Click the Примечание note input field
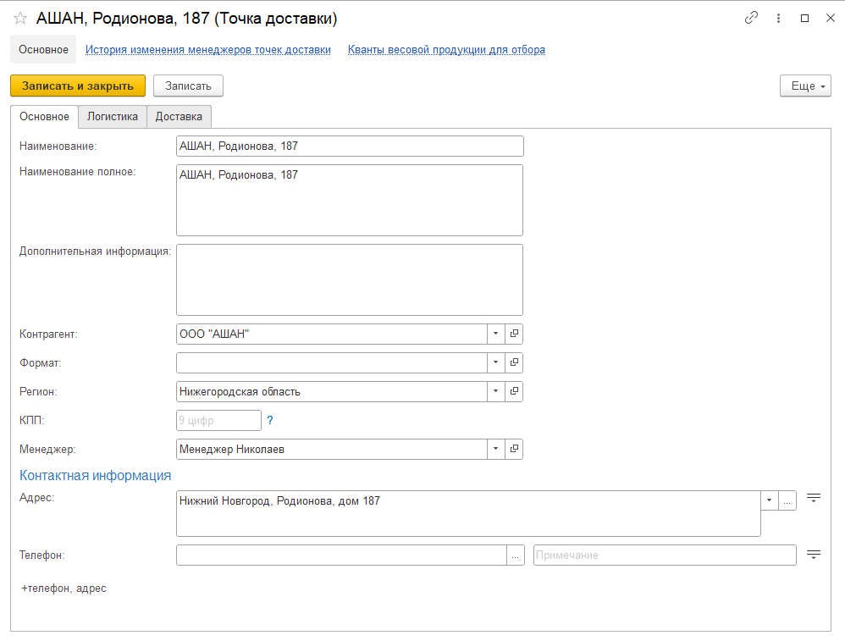 pos(664,555)
